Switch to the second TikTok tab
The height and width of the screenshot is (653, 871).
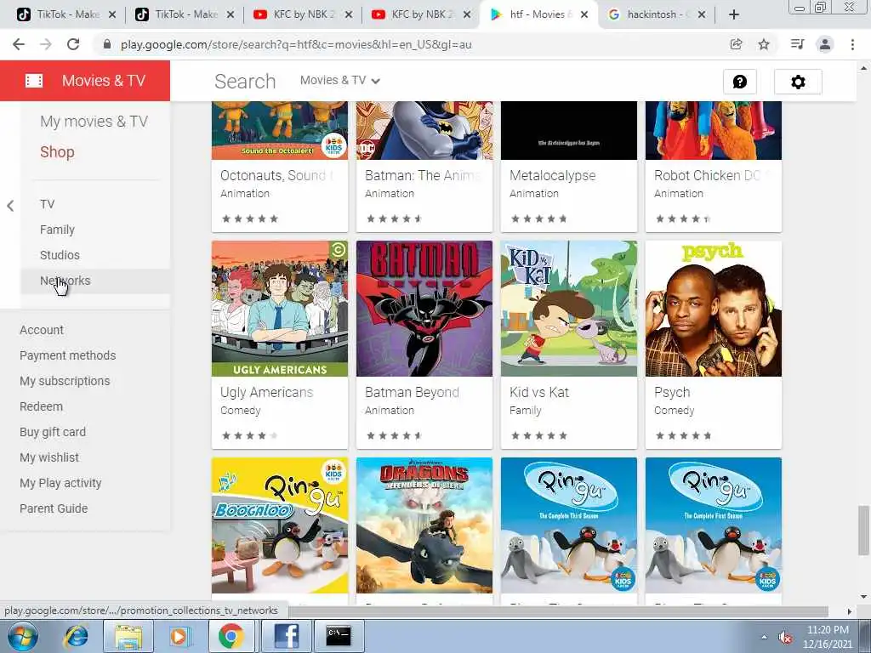[184, 14]
